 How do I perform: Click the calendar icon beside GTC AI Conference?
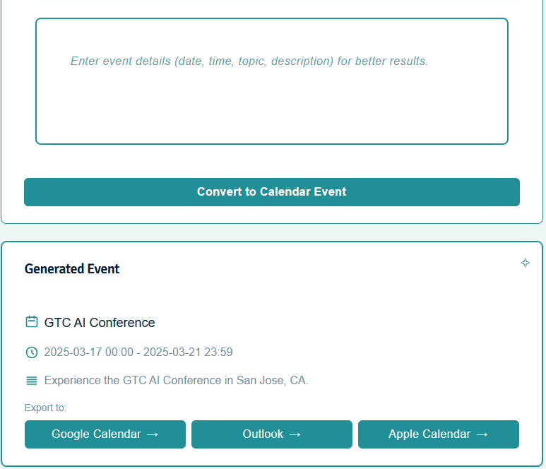tap(32, 321)
